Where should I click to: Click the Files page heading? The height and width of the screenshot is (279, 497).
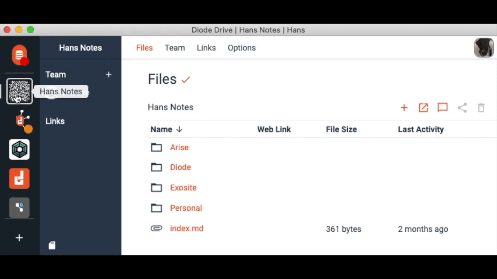tap(162, 79)
